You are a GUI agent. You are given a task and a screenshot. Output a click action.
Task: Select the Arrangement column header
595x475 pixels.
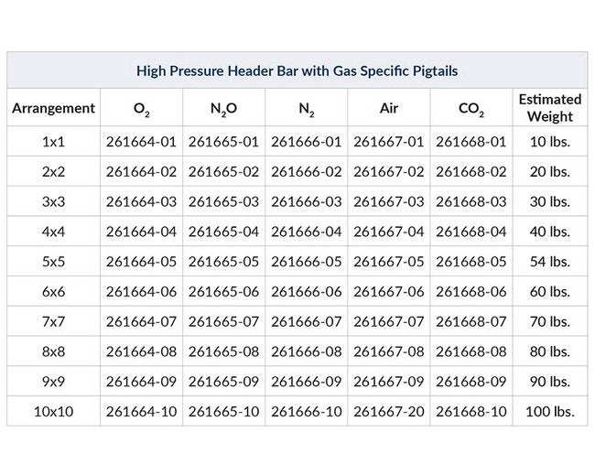tap(53, 108)
